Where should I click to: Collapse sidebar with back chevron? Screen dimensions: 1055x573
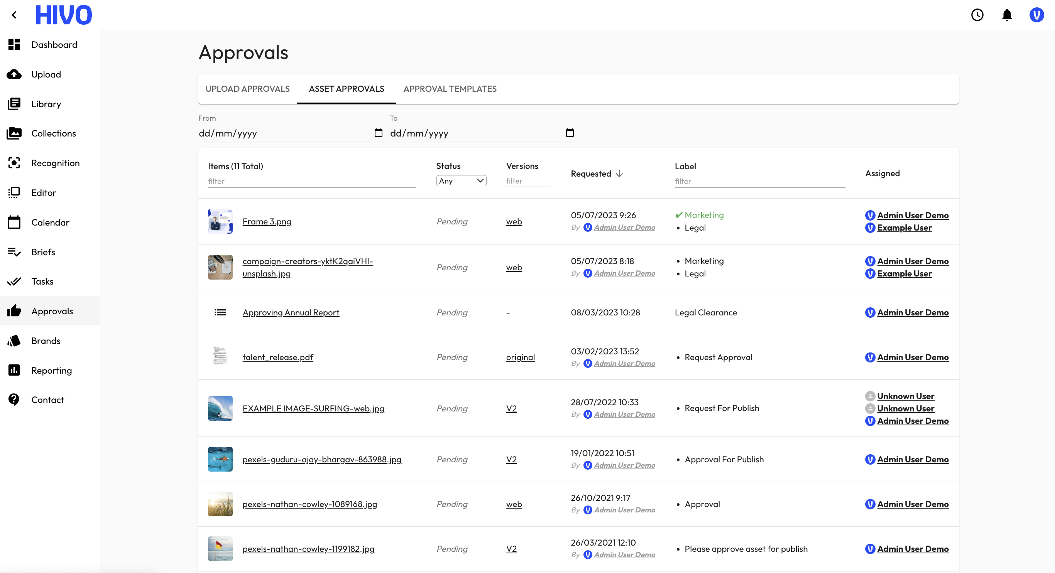(x=14, y=15)
